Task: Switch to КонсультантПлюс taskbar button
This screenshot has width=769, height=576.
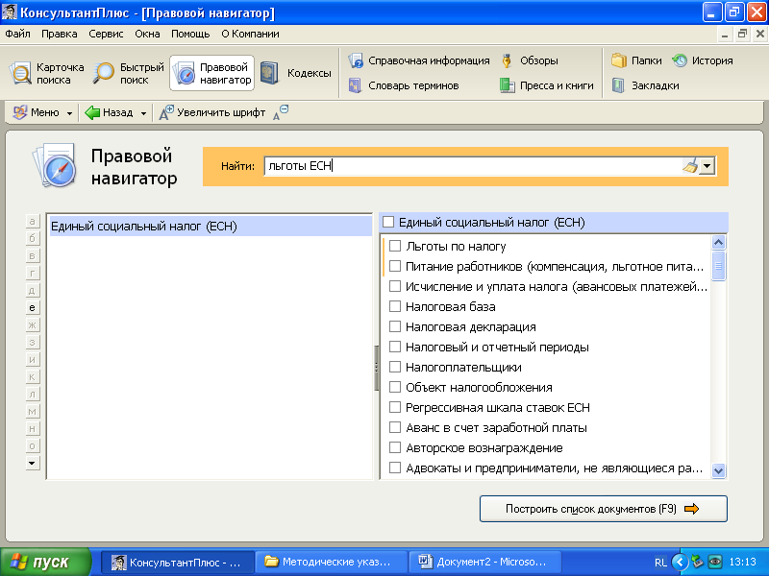Action: coord(179,562)
